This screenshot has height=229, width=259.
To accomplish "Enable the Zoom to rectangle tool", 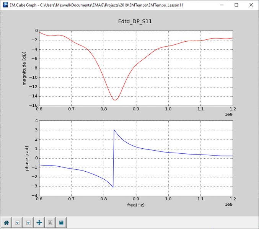I will [x=50, y=222].
